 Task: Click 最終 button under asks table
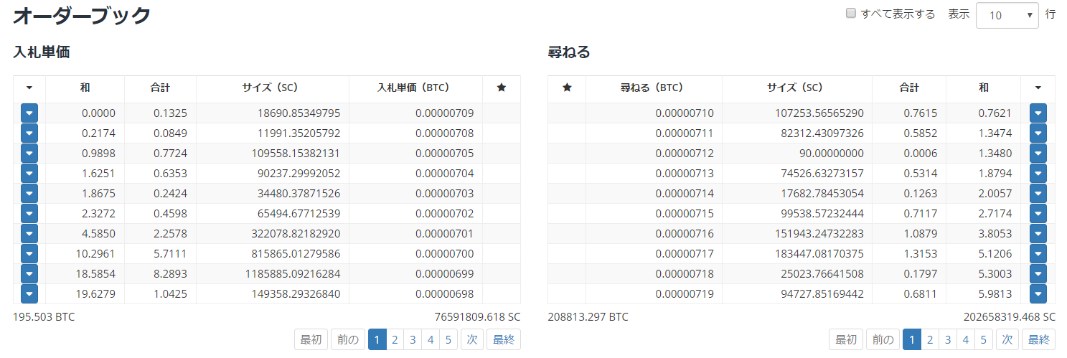point(1038,340)
